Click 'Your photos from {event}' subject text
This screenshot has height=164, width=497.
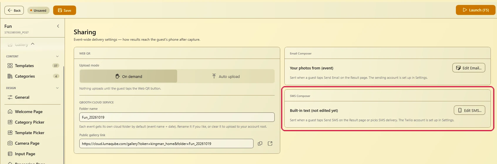312,68
